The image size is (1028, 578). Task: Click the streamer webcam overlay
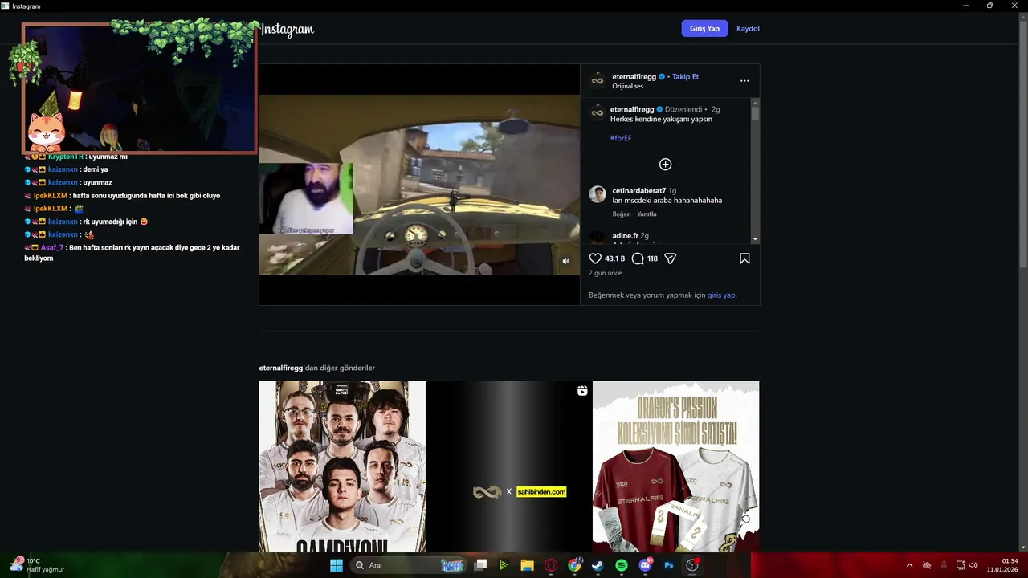tap(139, 88)
